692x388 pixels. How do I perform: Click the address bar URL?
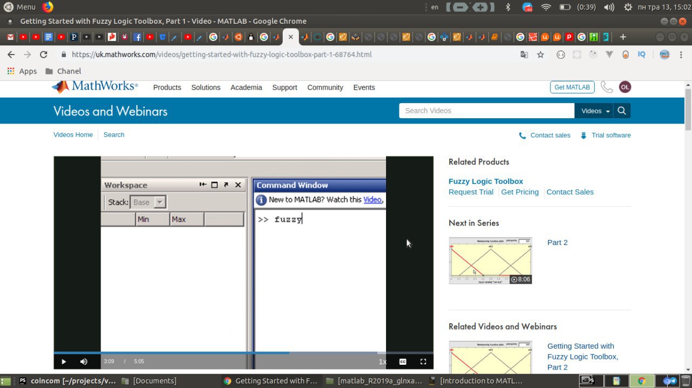point(222,55)
